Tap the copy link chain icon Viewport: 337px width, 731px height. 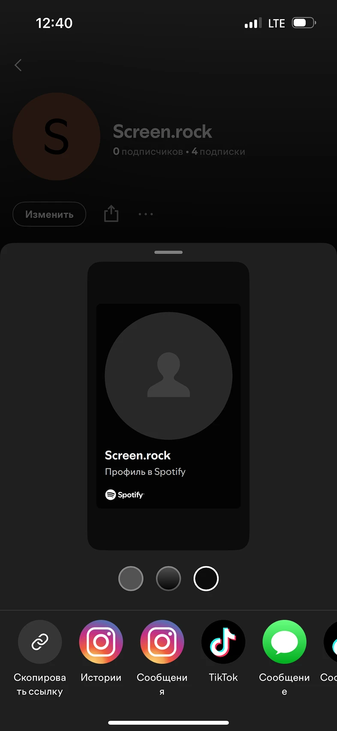[x=40, y=642]
